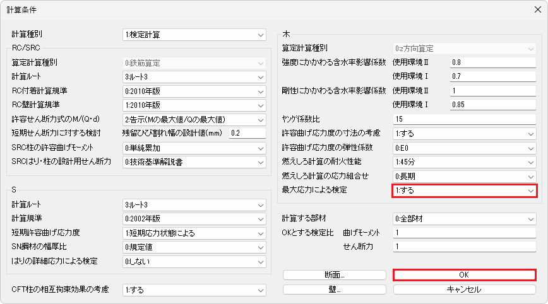
Task: Open the S section 計算規準 dropdown
Action: 194,219
